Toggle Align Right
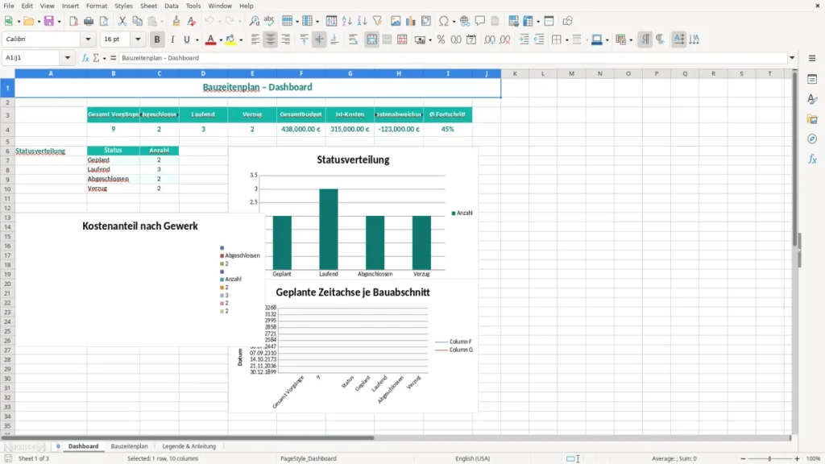This screenshot has width=825, height=464. tap(286, 39)
